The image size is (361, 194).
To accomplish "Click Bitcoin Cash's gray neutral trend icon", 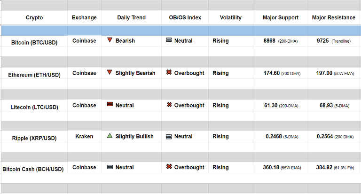I will 110,167.
